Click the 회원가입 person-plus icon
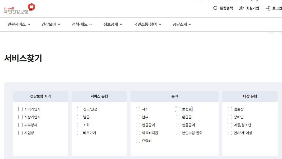The width and height of the screenshot is (282, 159). (241, 8)
